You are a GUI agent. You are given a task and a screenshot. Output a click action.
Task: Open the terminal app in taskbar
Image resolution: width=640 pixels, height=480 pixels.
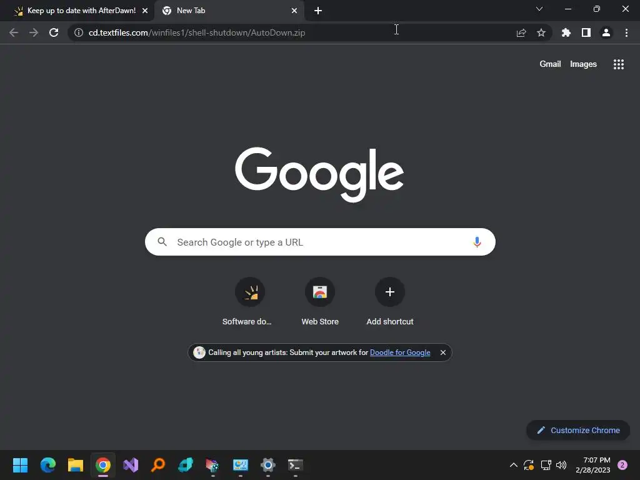[296, 465]
